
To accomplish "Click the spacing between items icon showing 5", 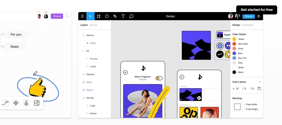I will (x=244, y=88).
